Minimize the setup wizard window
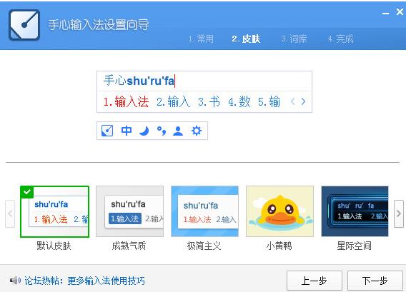Screen dimensions: 406x292 [x=385, y=13]
